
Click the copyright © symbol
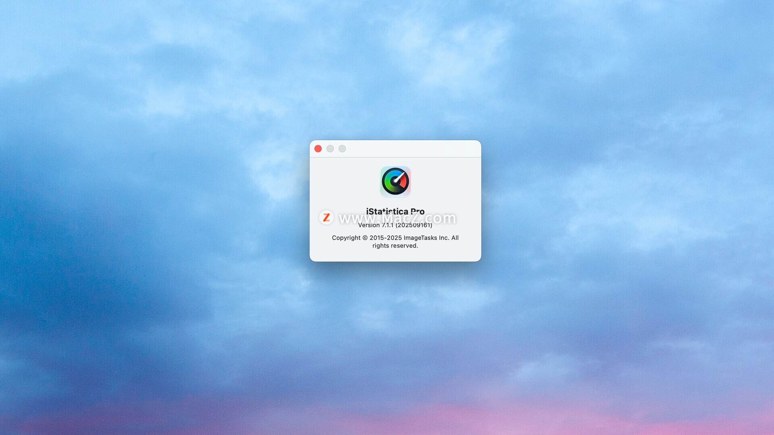[365, 238]
